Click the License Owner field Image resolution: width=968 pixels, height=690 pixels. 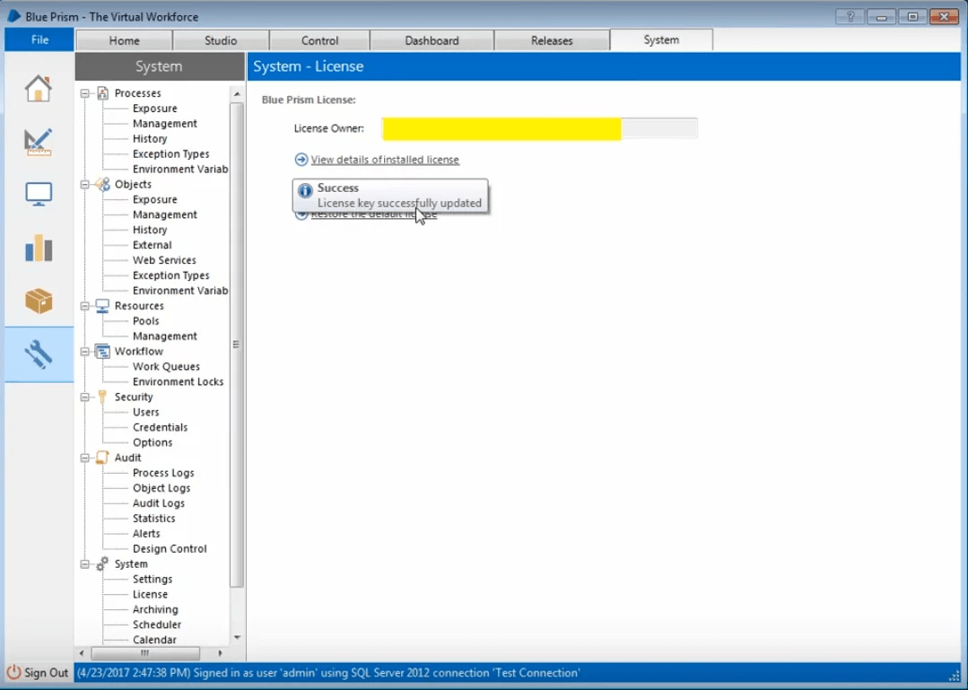pos(539,128)
